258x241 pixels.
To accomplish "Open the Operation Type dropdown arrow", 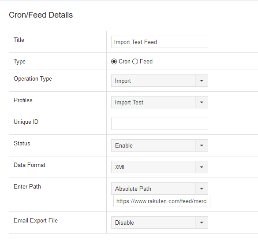I will (202, 81).
